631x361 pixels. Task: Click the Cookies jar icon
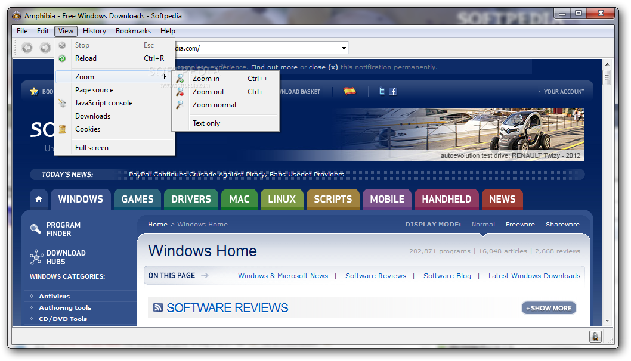[62, 129]
